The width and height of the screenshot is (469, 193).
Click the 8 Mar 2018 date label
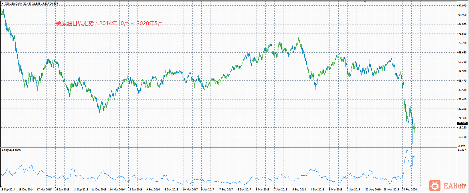tap(263, 189)
